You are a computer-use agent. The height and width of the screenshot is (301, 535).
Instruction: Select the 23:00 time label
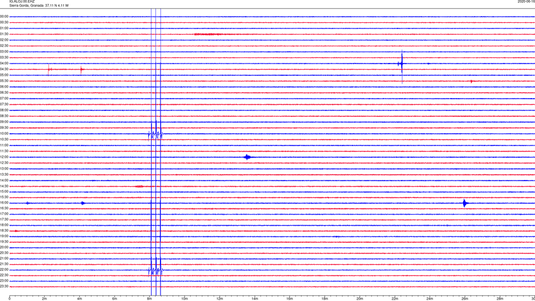(x=4, y=281)
